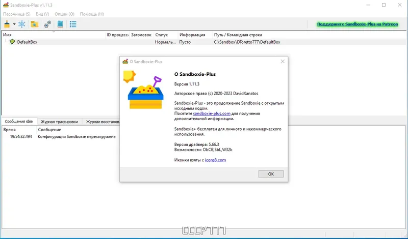Click the Статус column header
The height and width of the screenshot is (239, 408).
[165, 35]
